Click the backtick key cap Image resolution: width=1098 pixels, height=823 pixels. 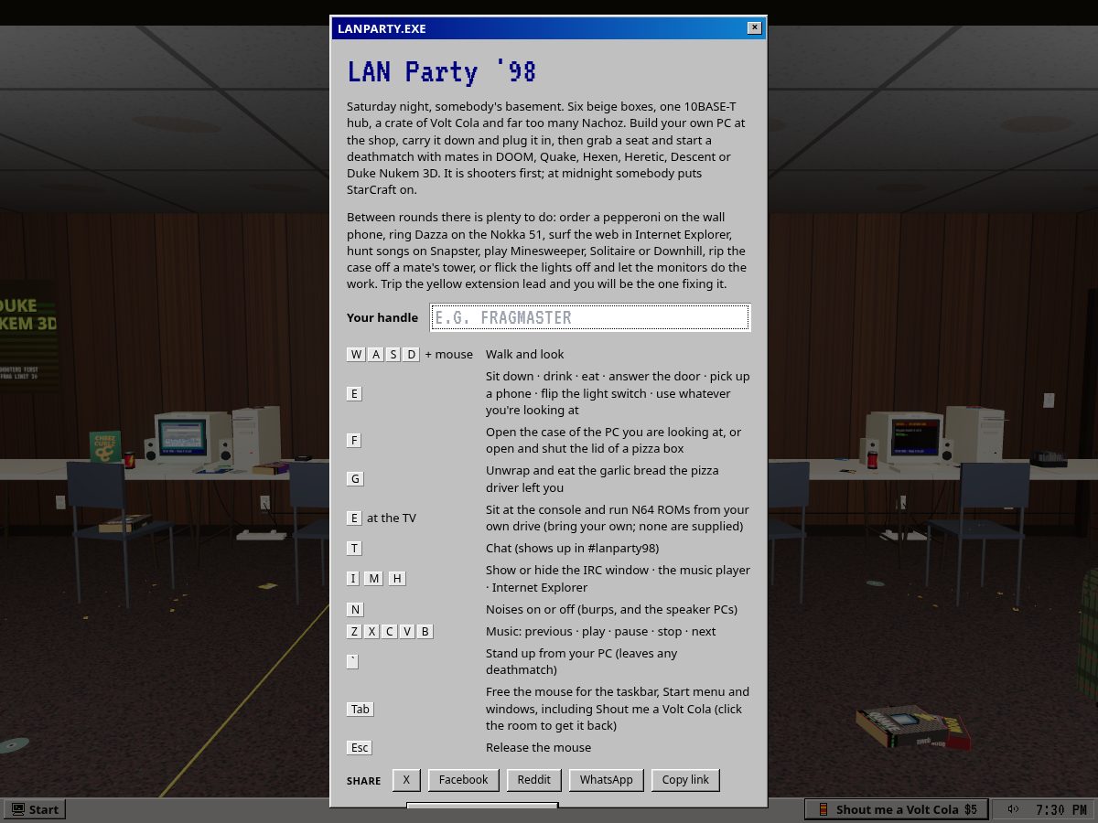(352, 661)
